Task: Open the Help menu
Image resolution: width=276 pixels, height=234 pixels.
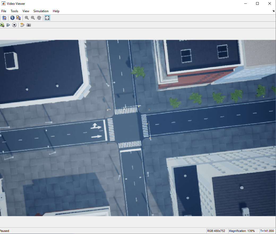Action: click(x=56, y=11)
